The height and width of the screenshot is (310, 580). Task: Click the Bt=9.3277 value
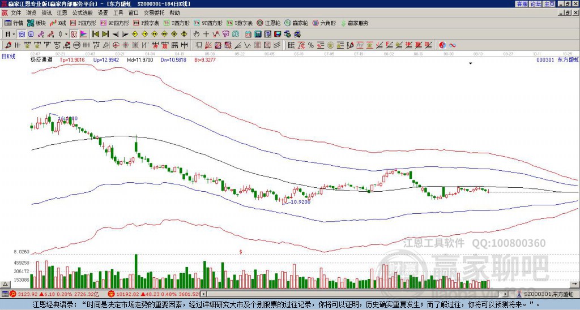coord(205,60)
